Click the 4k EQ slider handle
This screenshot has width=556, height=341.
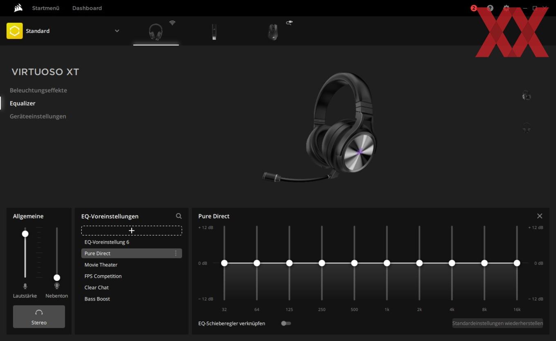452,263
